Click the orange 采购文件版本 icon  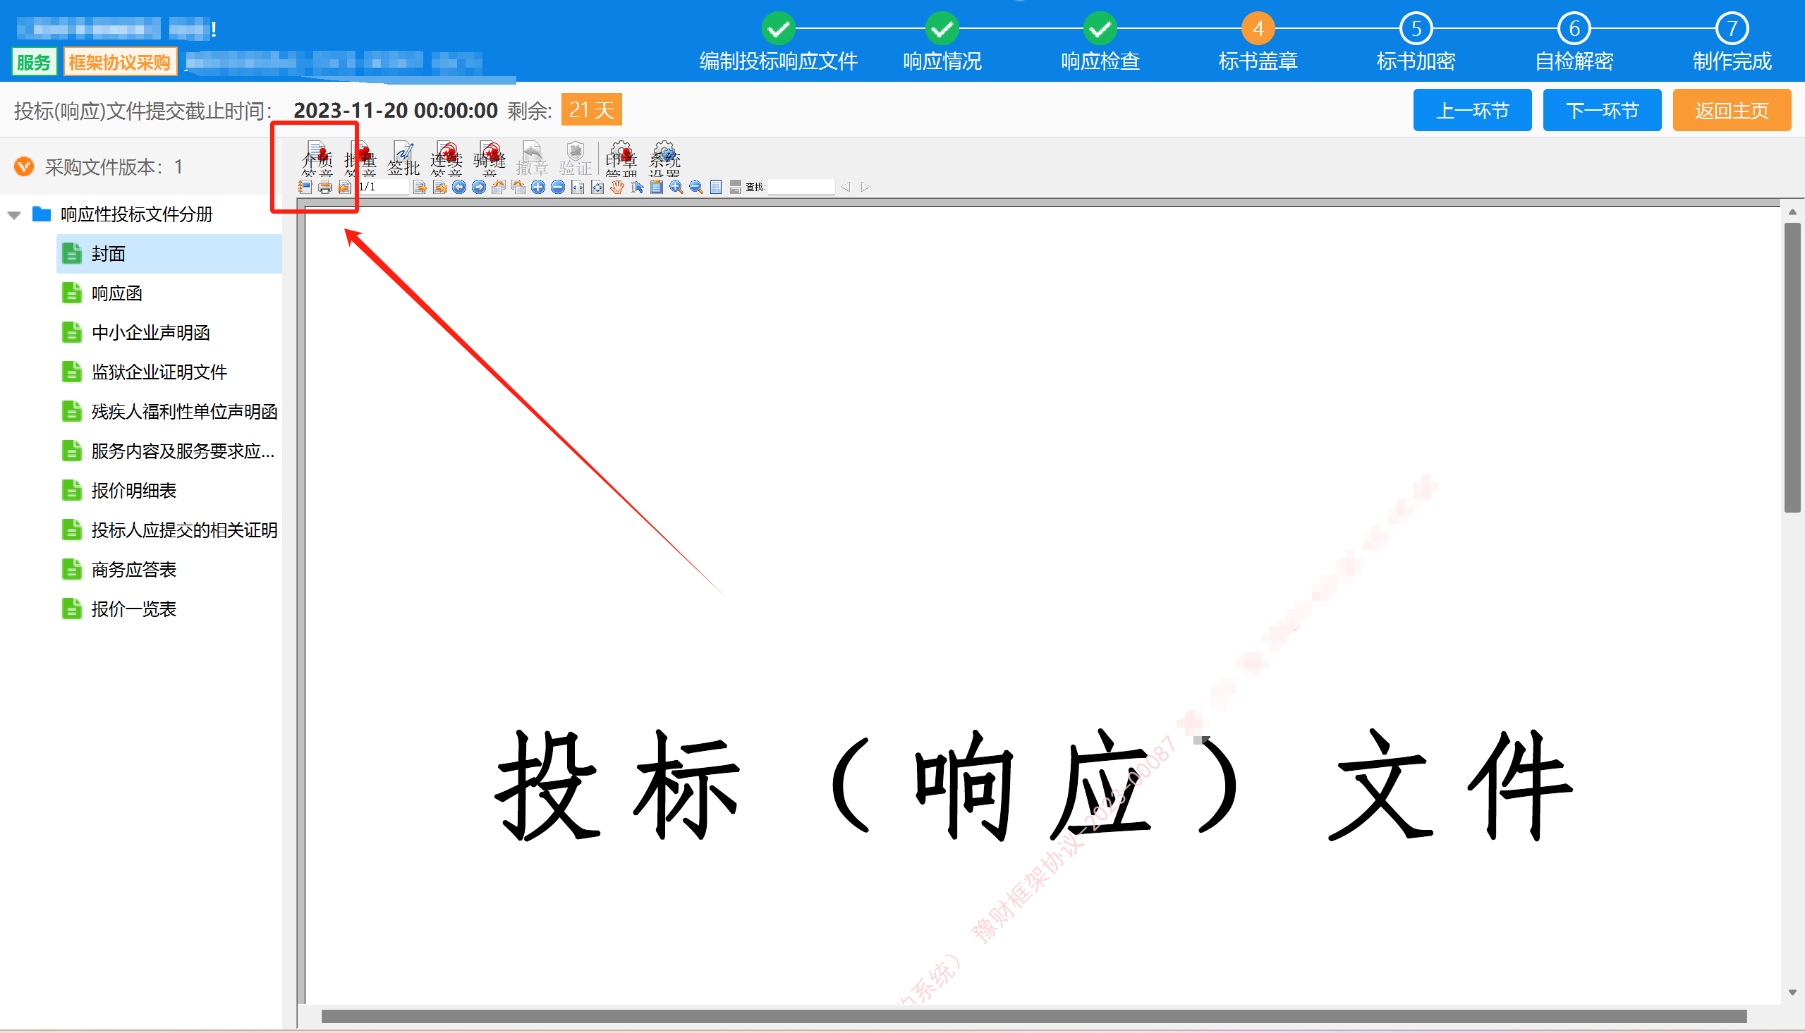tap(24, 166)
